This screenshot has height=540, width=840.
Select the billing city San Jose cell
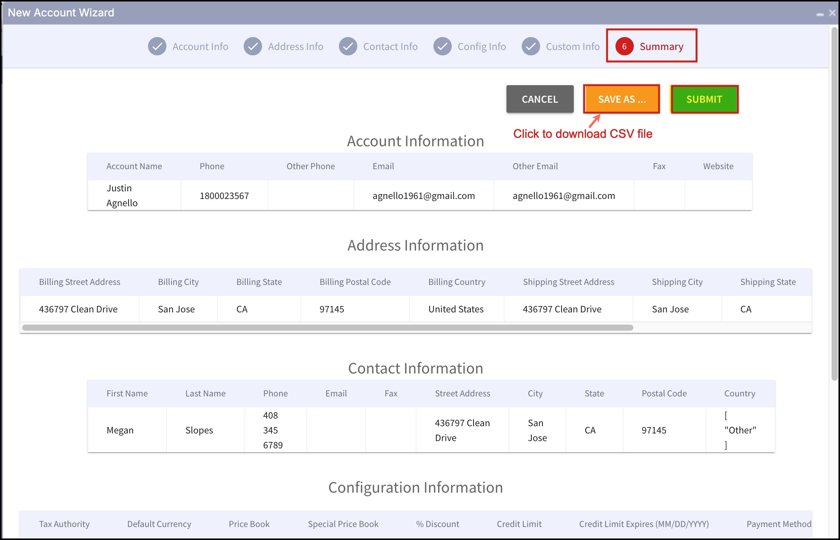(x=178, y=309)
